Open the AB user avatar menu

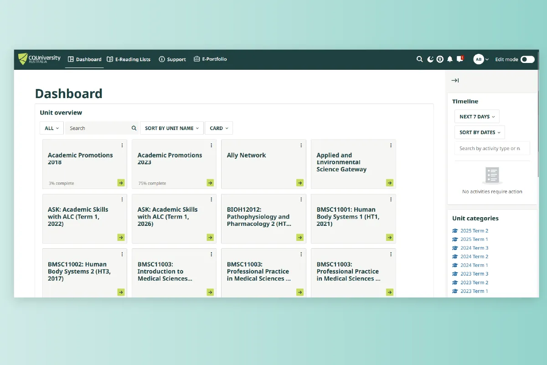pyautogui.click(x=481, y=59)
